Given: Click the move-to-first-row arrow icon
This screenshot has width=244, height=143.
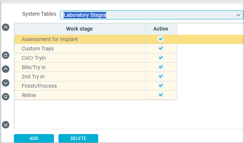Looking at the screenshot, I should pyautogui.click(x=6, y=27).
